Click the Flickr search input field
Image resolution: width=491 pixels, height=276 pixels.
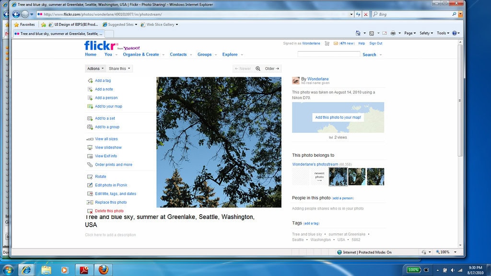(328, 55)
